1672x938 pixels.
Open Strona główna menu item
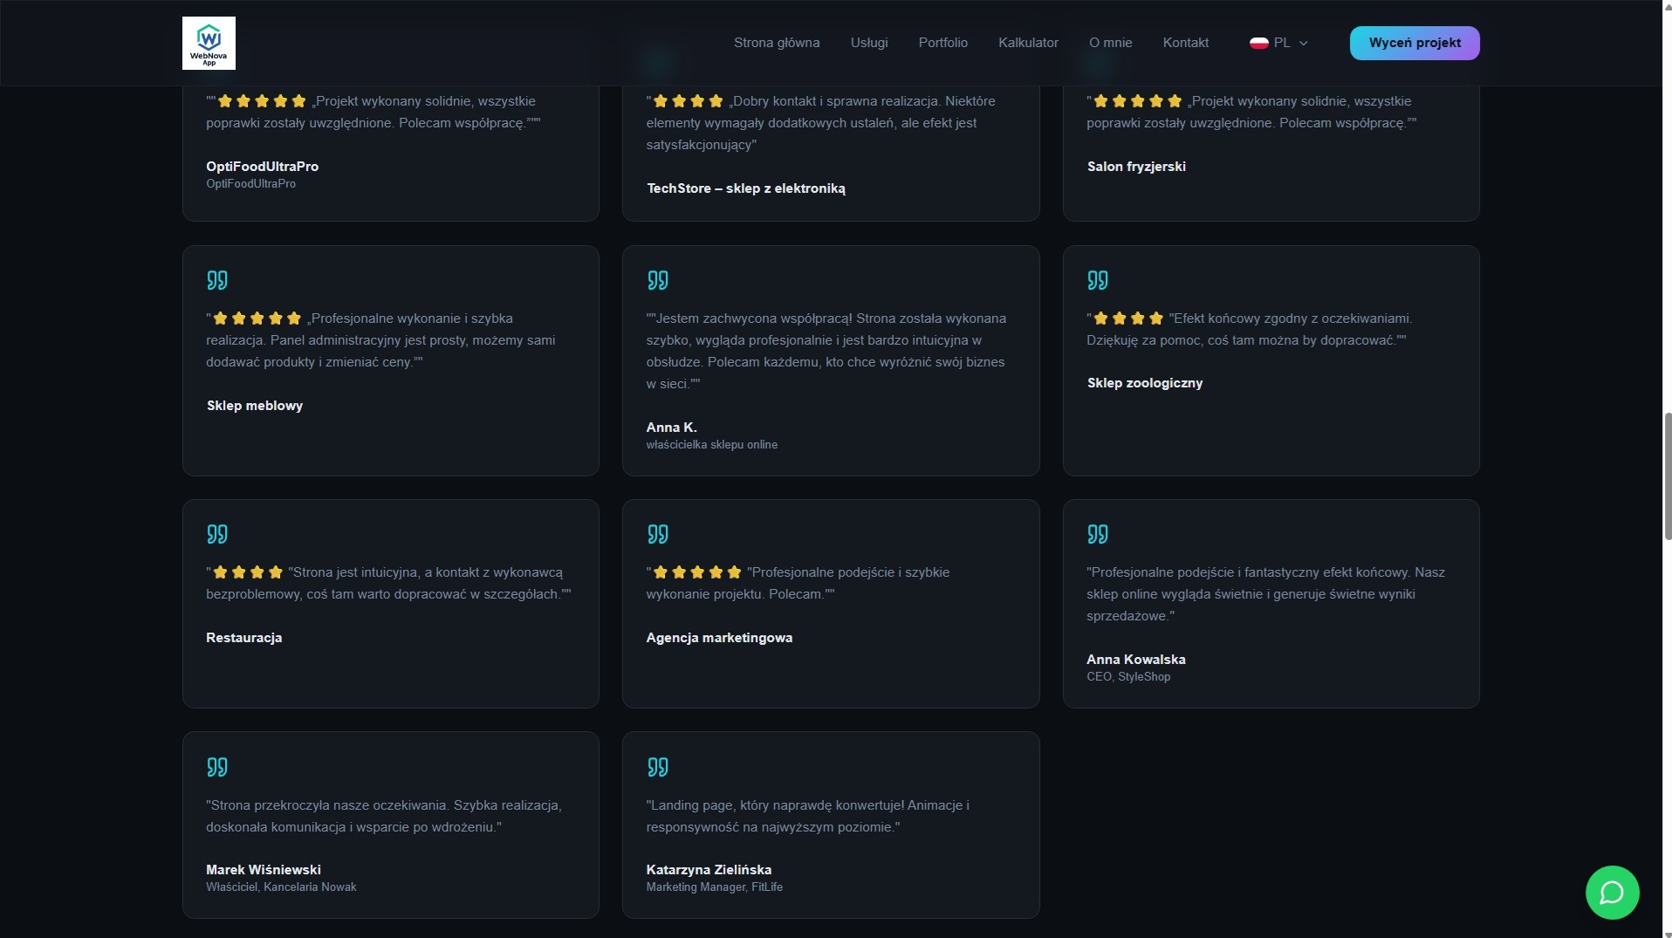(x=776, y=43)
